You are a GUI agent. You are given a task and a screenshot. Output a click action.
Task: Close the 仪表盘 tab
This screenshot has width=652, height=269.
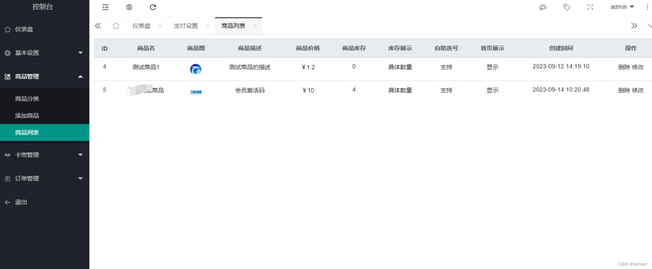tap(161, 26)
